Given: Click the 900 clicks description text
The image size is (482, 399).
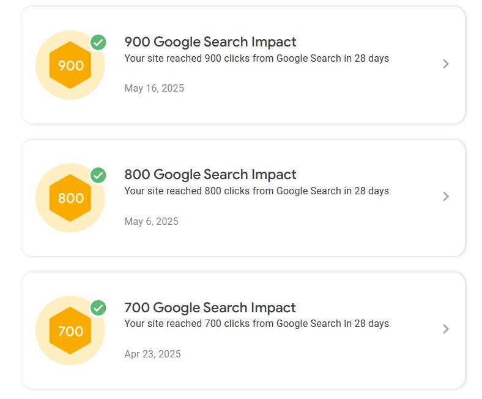Looking at the screenshot, I should (x=256, y=59).
